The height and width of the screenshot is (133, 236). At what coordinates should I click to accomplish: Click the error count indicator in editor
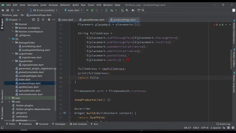click(x=215, y=25)
